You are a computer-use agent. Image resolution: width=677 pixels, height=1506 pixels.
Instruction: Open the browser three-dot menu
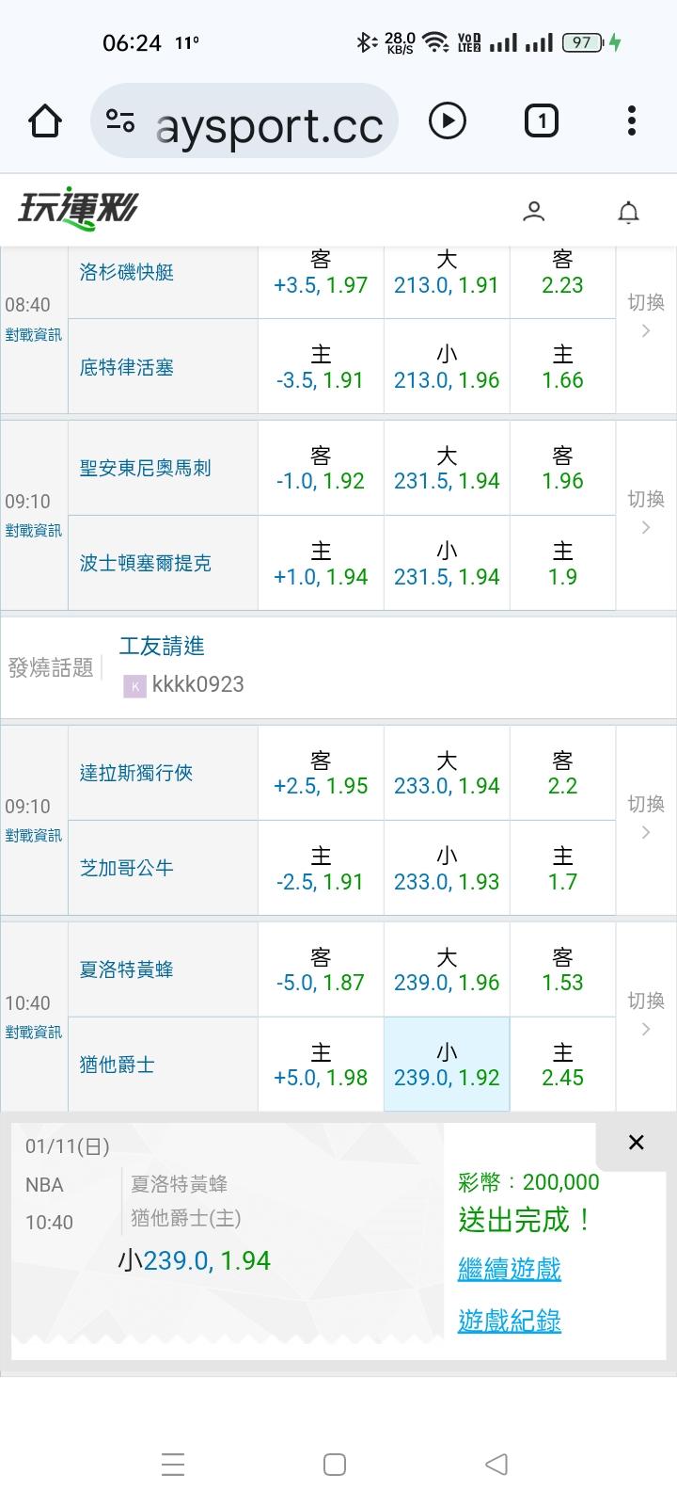(631, 120)
